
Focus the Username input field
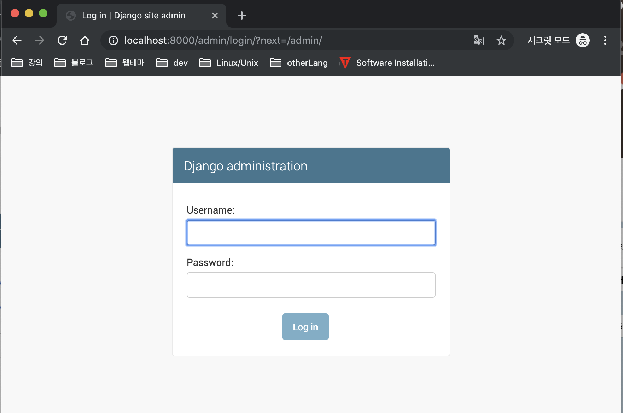[311, 233]
